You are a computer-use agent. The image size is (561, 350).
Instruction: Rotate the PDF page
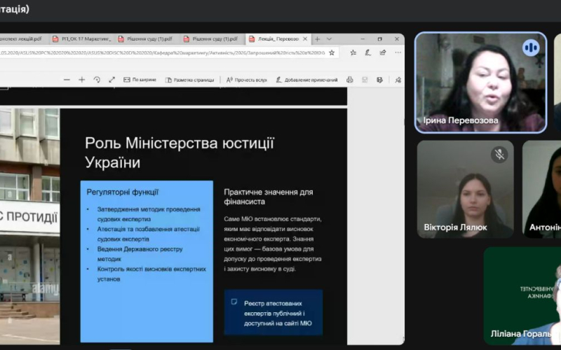[97, 80]
